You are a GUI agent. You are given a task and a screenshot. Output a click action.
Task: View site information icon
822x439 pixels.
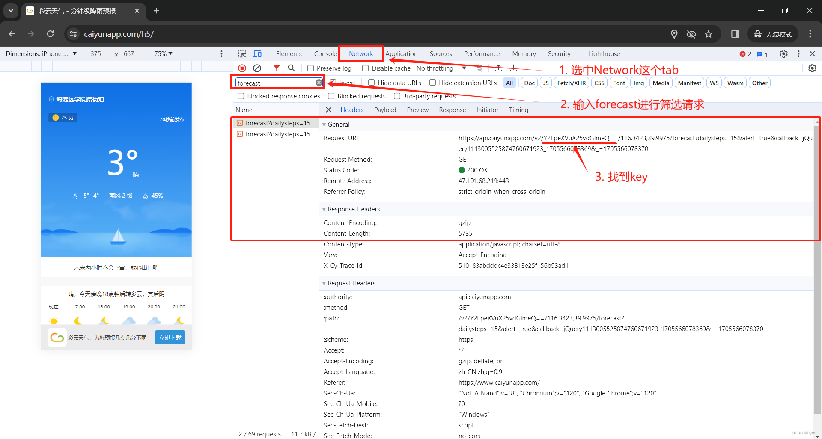point(74,34)
